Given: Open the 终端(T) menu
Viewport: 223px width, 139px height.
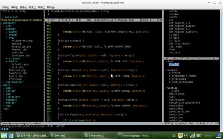Looking at the screenshot, I should 42,7.
